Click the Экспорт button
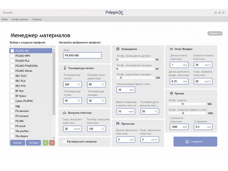 [x=34, y=143]
